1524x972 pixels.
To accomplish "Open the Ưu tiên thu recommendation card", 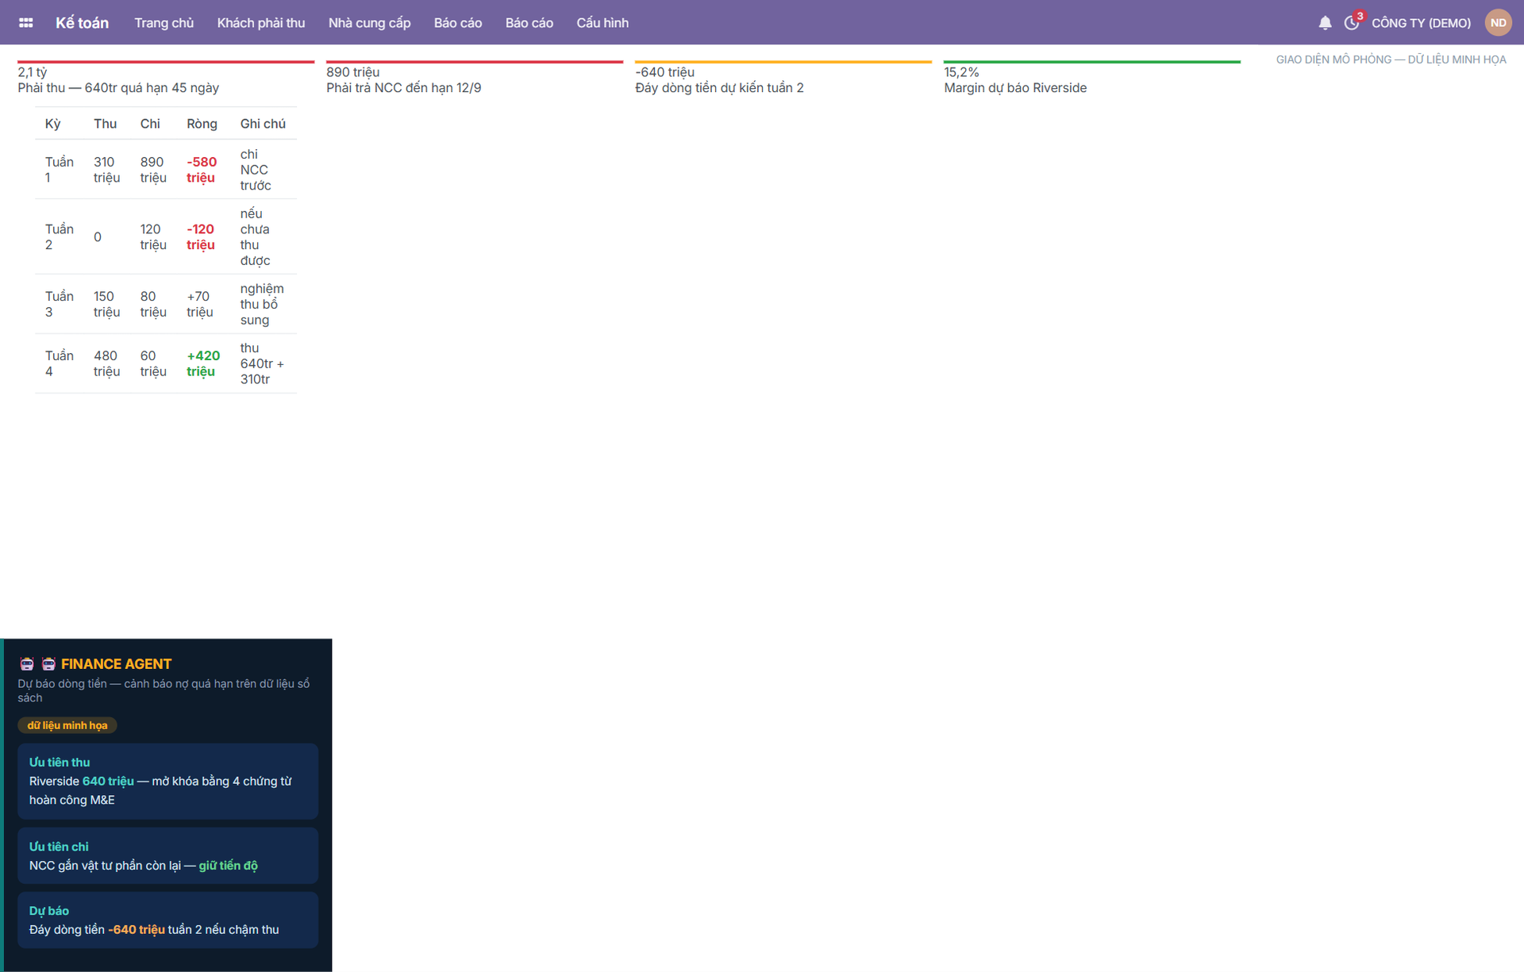I will tap(168, 782).
